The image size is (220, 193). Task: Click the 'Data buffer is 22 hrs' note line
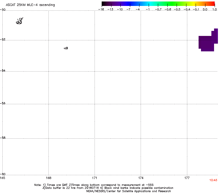coord(108,188)
